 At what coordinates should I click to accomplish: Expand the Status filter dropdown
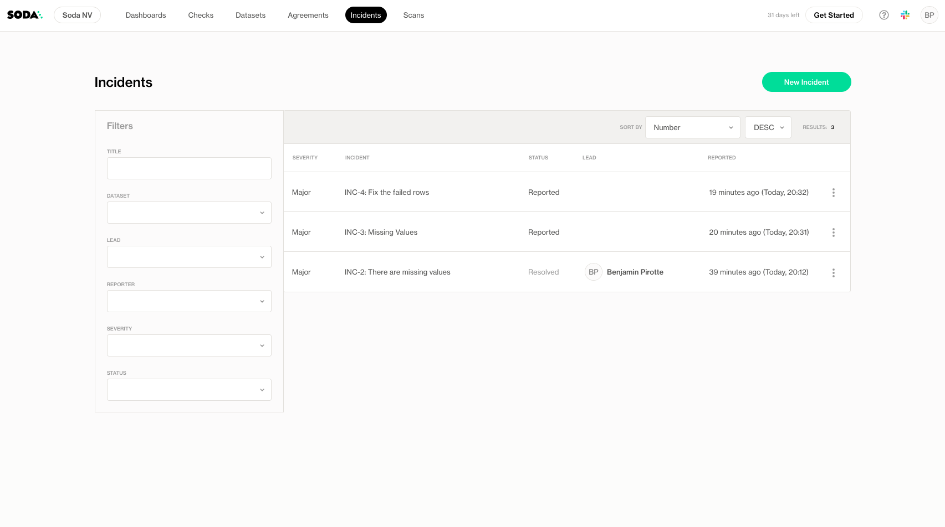click(x=189, y=390)
